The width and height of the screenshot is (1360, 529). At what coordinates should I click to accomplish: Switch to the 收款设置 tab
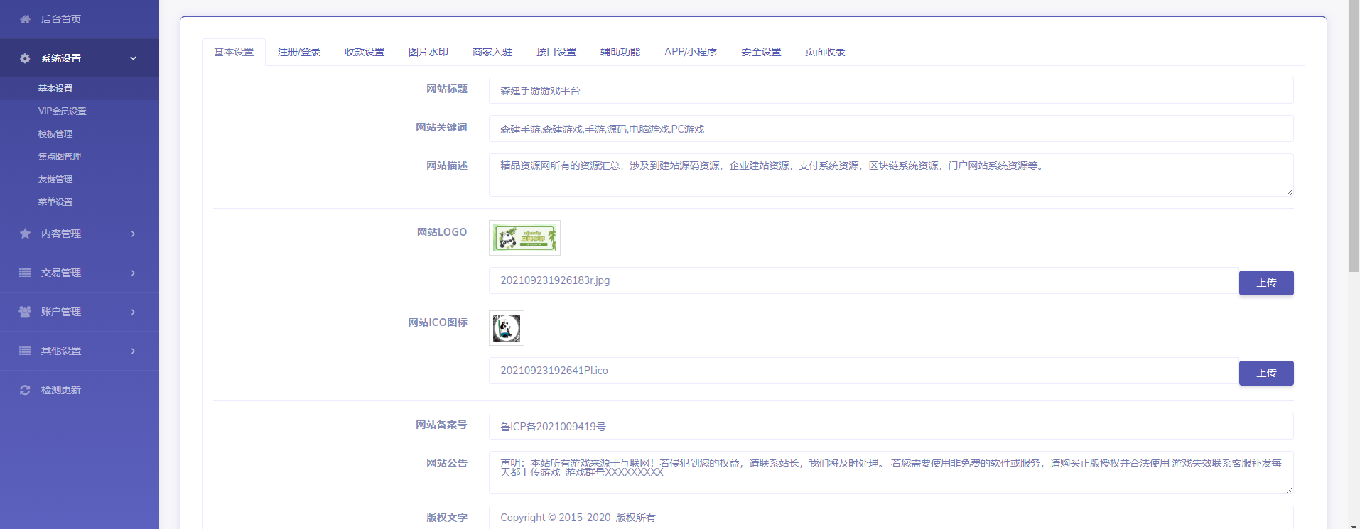365,52
